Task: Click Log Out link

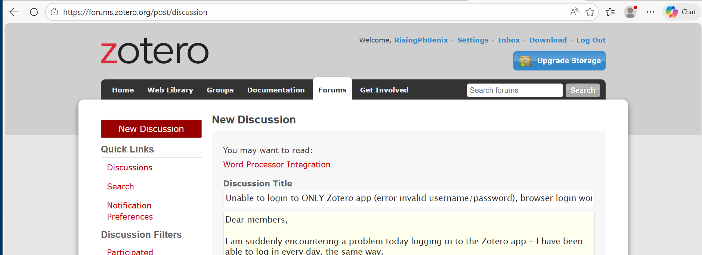Action: [x=591, y=40]
